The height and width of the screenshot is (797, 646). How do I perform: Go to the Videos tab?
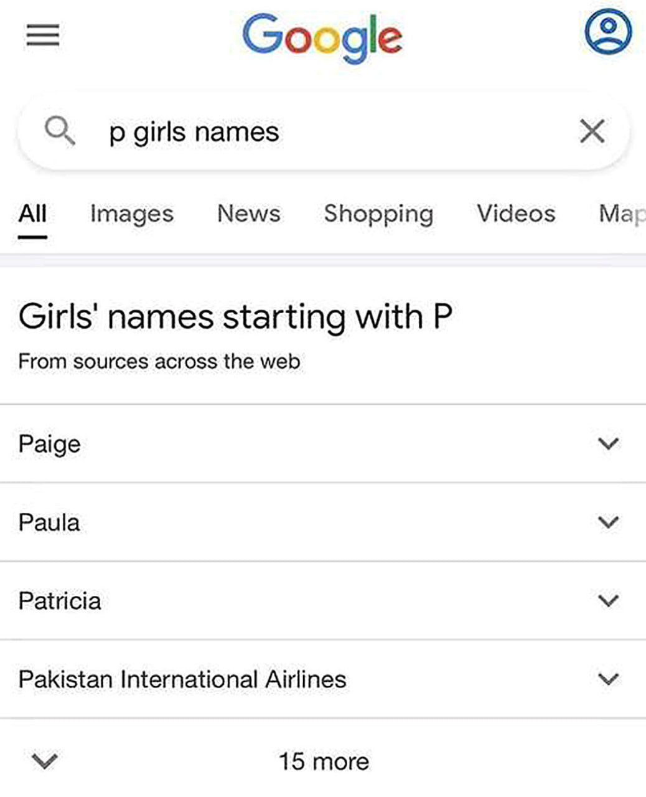516,214
